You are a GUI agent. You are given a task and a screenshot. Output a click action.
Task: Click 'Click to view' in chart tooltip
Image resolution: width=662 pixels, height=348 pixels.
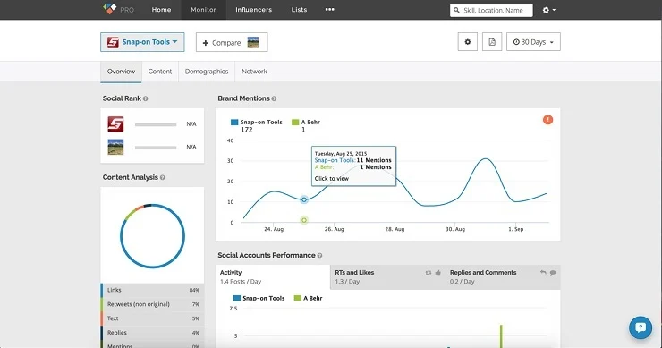331,179
